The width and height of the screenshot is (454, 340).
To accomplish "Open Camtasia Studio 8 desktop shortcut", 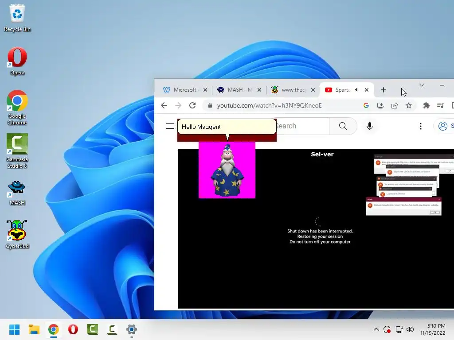I will tap(17, 151).
